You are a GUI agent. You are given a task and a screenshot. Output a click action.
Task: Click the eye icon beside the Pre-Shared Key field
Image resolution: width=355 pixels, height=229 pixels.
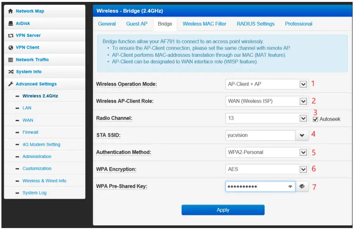pyautogui.click(x=303, y=187)
